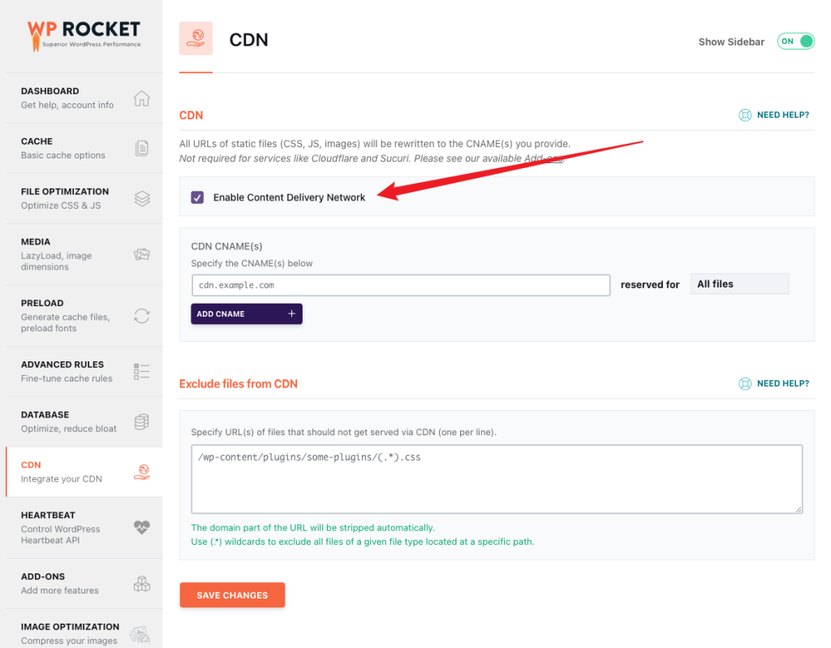Click the Add CNAME button
The width and height of the screenshot is (831, 648).
247,314
